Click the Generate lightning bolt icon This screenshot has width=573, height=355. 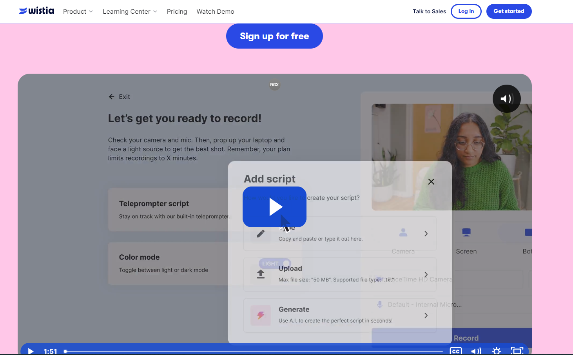(x=261, y=315)
